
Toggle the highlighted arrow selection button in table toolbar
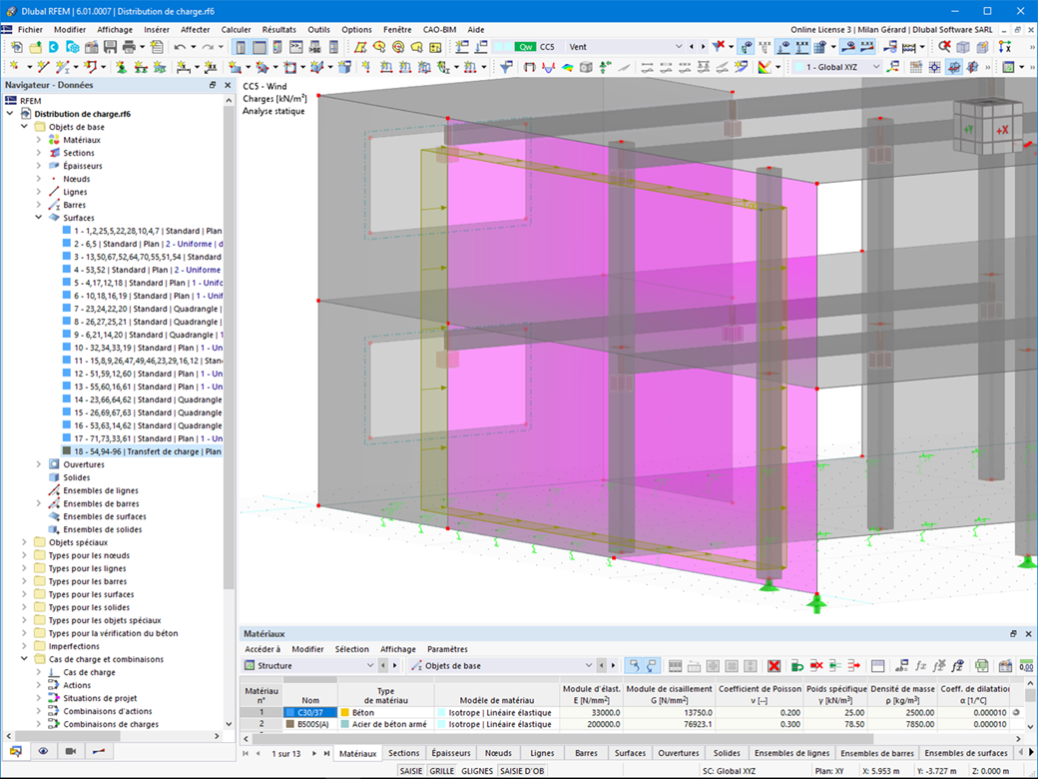tap(634, 666)
